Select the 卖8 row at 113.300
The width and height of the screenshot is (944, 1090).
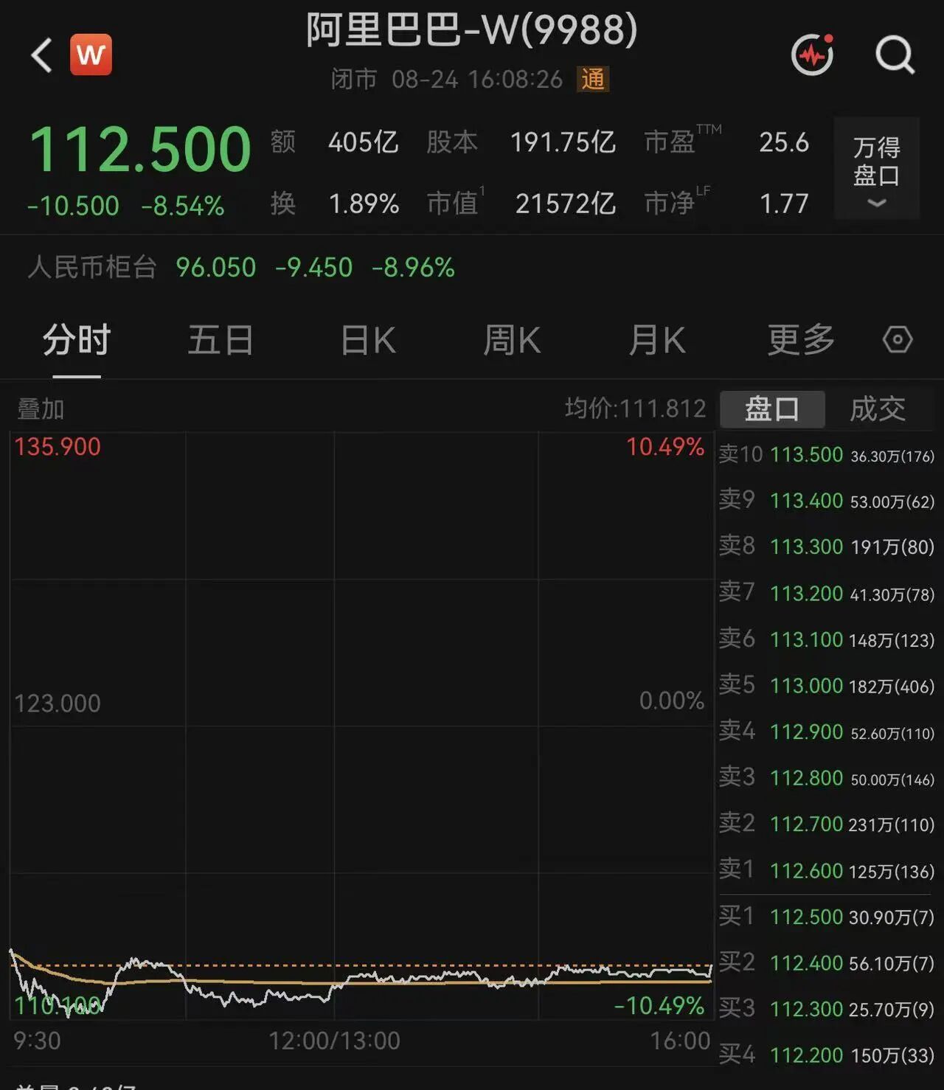827,546
